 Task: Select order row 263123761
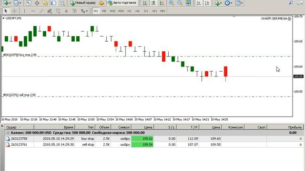(x=154, y=144)
